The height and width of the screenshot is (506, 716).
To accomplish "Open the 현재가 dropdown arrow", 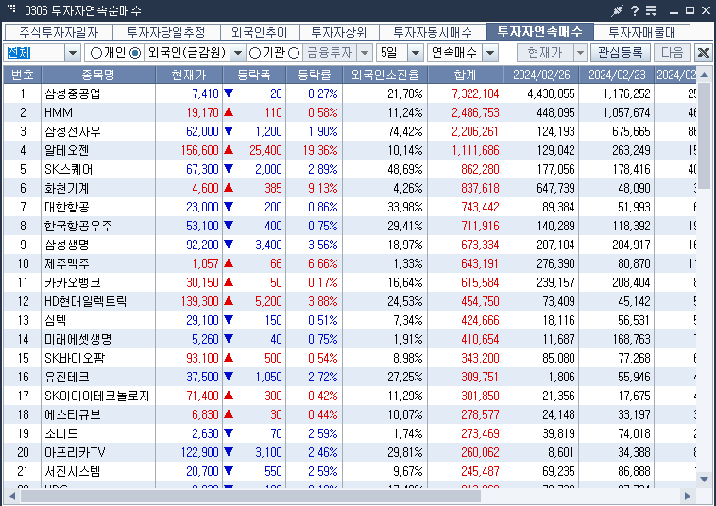I will click(x=580, y=53).
